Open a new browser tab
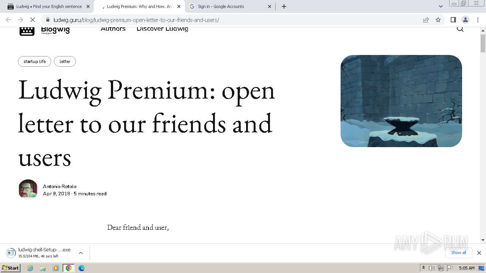The width and height of the screenshot is (486, 273). [x=284, y=6]
